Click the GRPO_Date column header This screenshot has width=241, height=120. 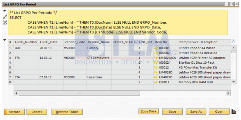(x=51, y=42)
